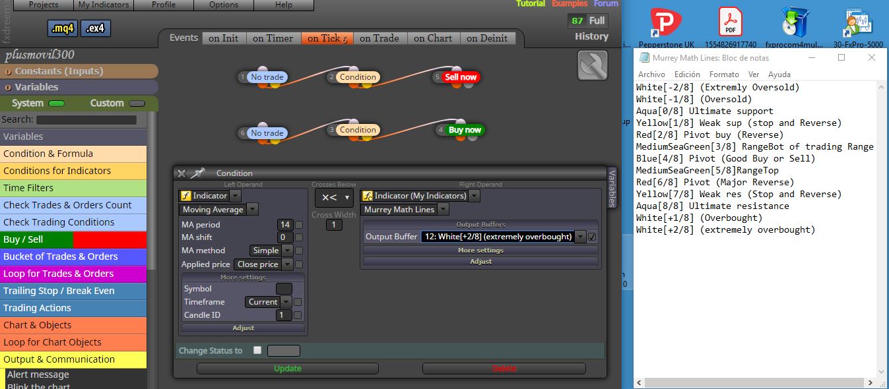Tick the MA period checkbox
889x389 pixels.
[299, 225]
